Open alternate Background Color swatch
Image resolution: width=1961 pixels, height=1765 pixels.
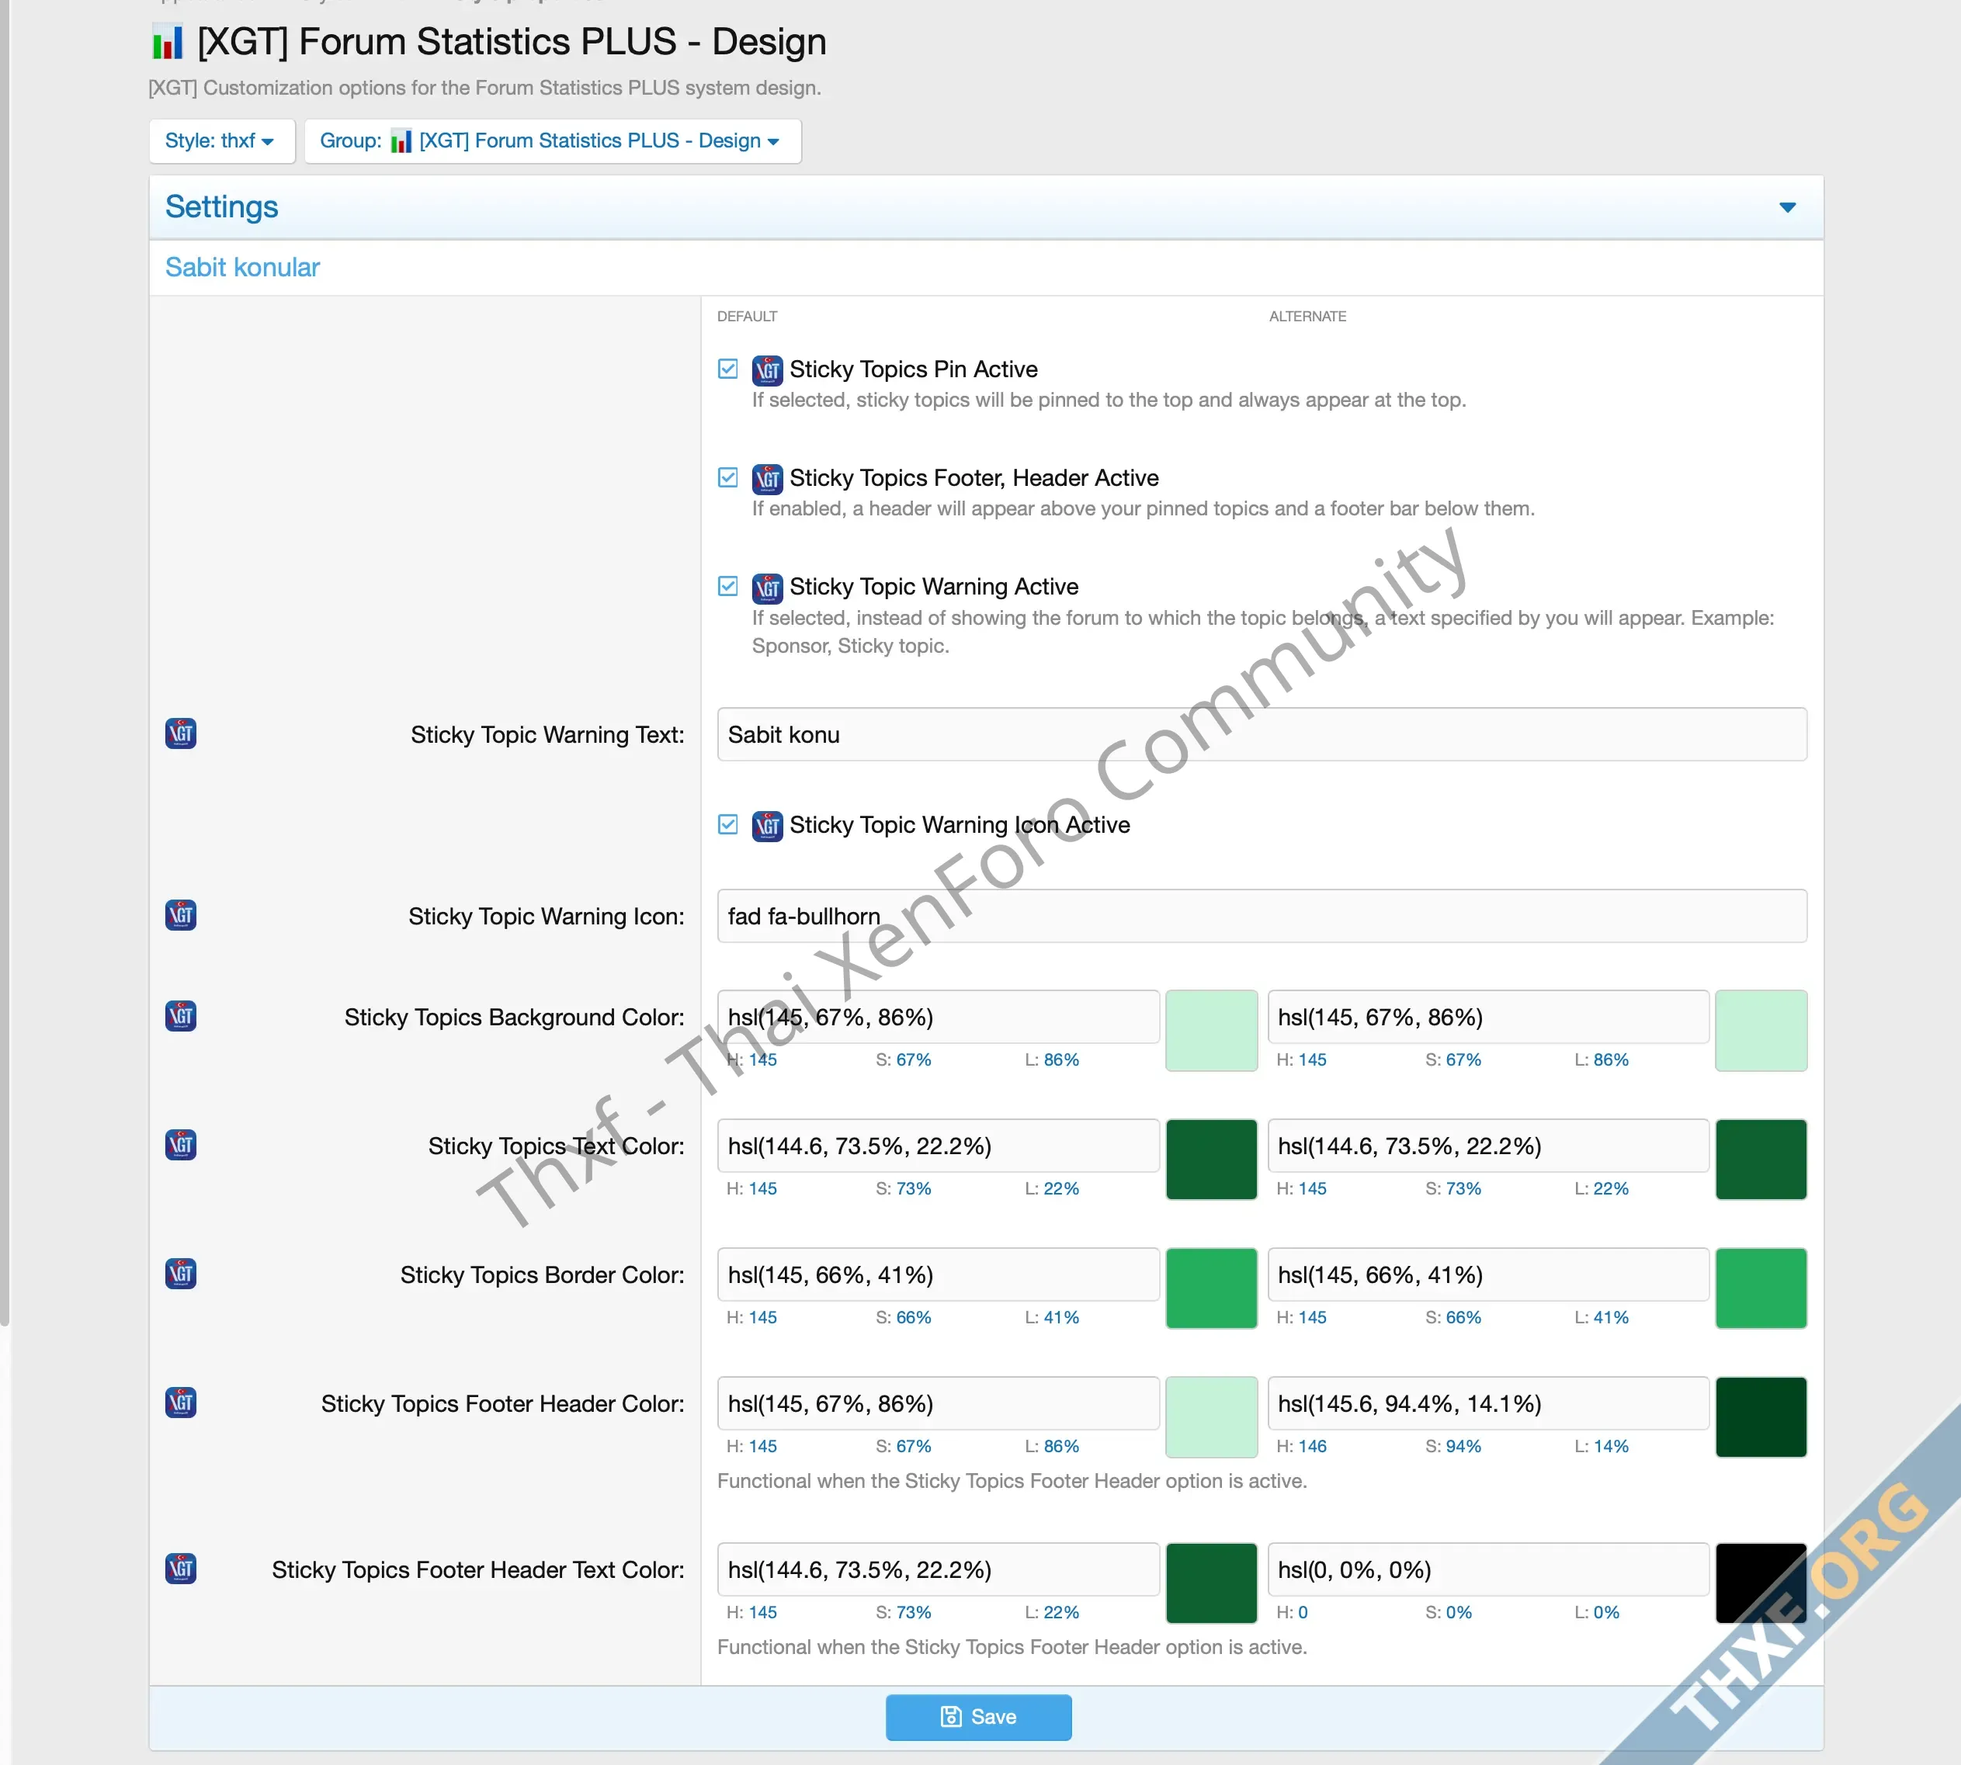tap(1760, 1030)
